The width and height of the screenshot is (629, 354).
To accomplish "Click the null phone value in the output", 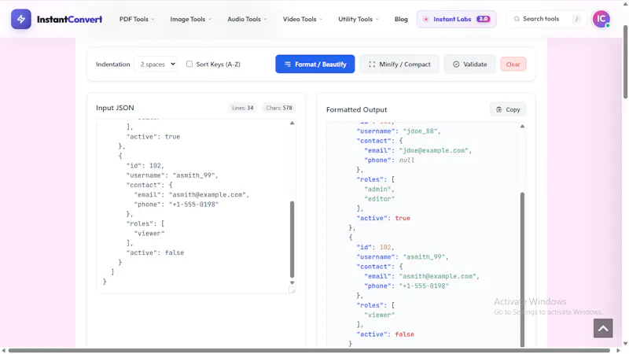I will tap(406, 160).
